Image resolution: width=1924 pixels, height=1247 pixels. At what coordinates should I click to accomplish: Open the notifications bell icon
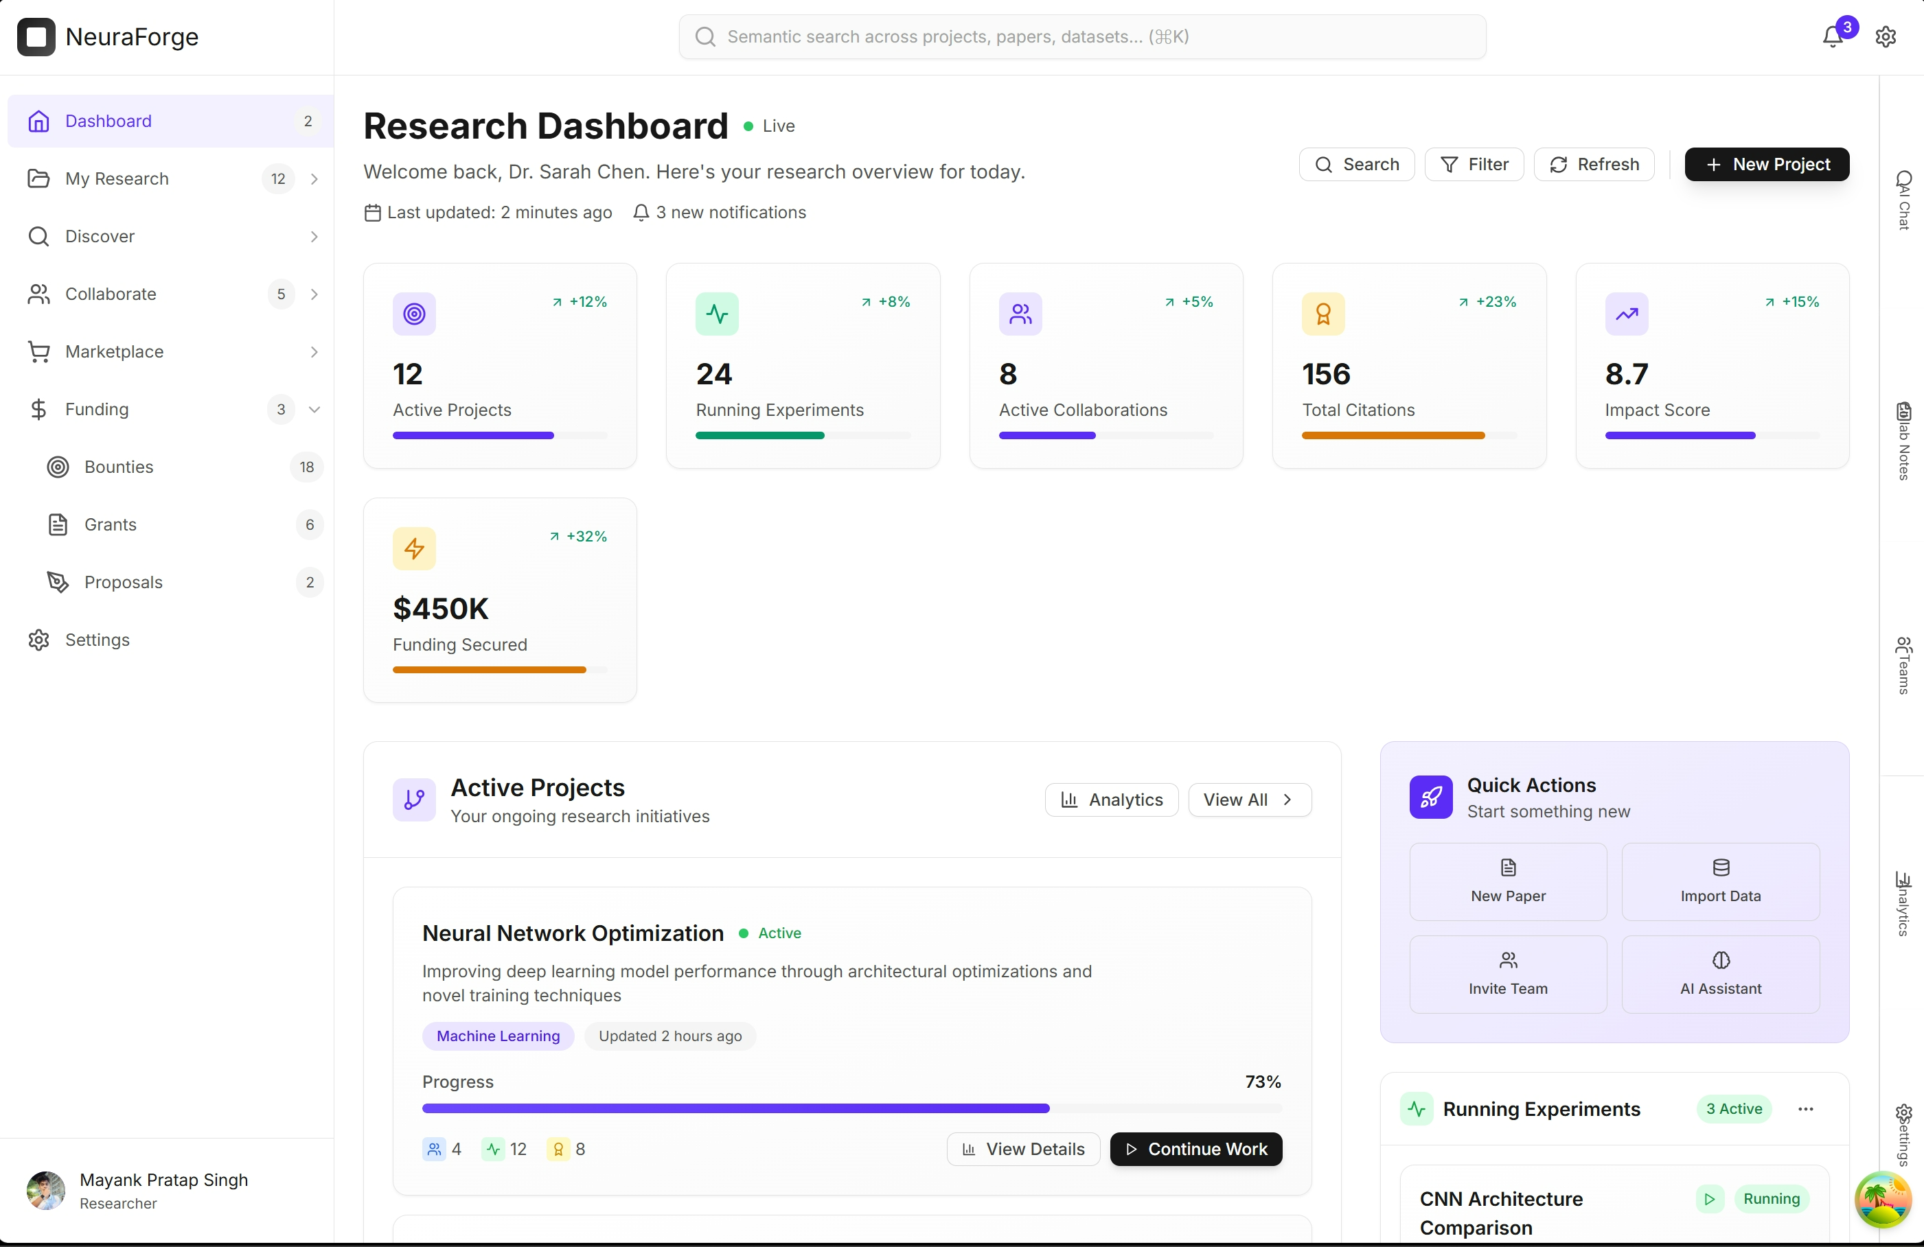[x=1833, y=36]
